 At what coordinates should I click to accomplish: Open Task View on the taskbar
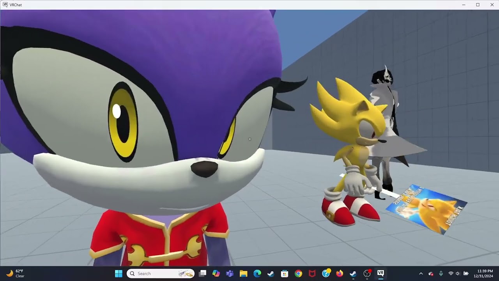(202, 274)
